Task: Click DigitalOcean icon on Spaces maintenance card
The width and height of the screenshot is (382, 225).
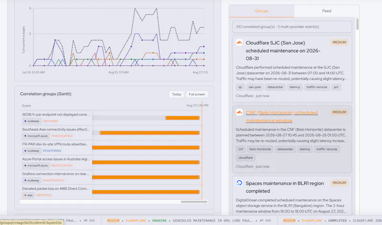Action: coord(239,183)
